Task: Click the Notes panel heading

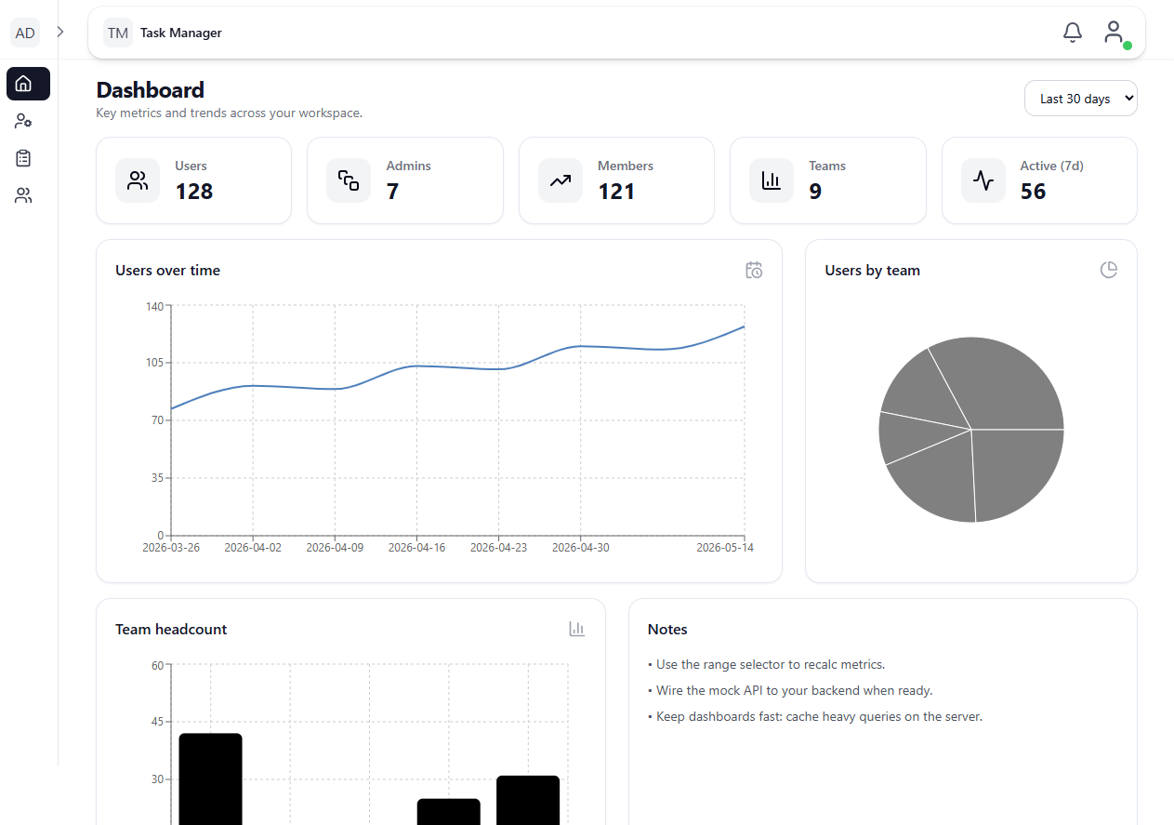Action: coord(667,630)
